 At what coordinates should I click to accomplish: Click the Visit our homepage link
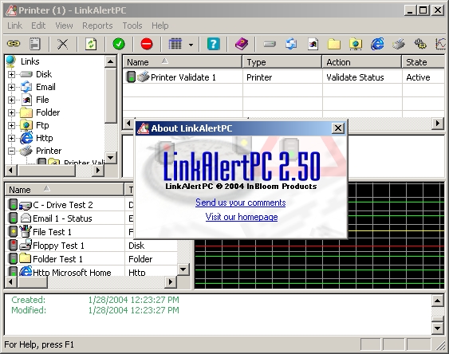242,217
